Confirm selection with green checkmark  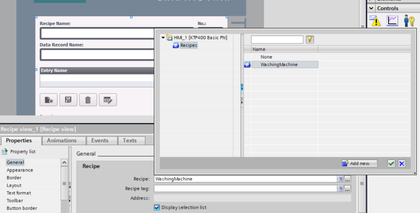[391, 164]
